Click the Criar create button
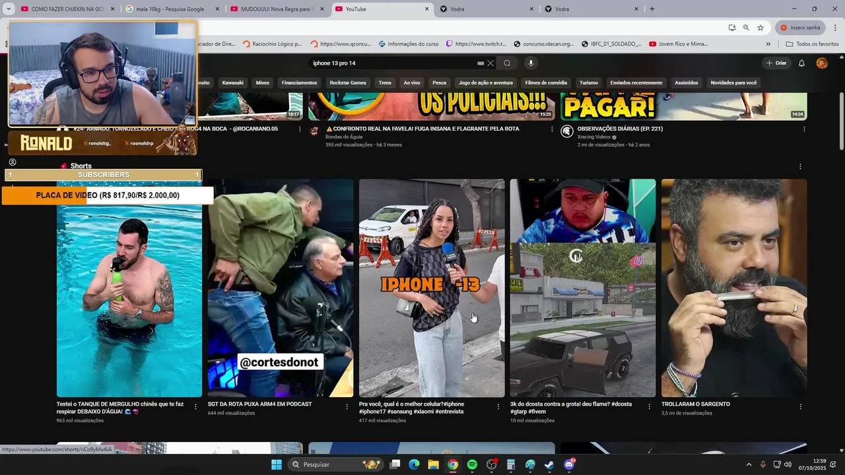 [776, 63]
